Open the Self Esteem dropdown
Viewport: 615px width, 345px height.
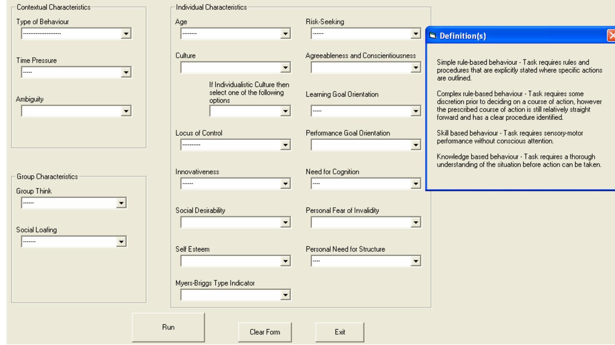pos(285,261)
